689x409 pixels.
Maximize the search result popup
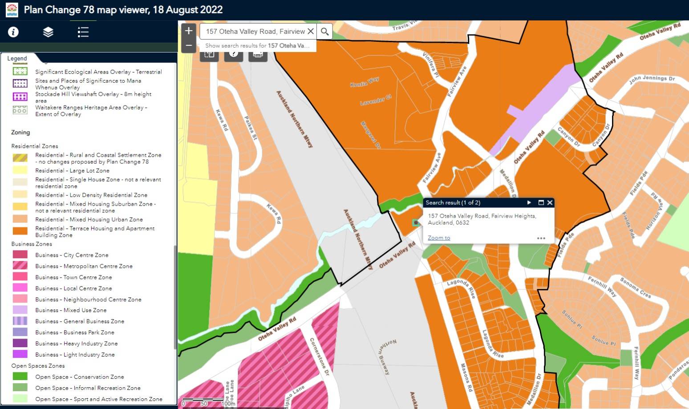[x=541, y=202]
